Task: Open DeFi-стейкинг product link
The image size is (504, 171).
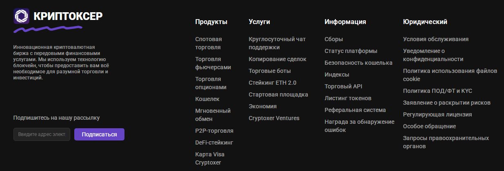Action: click(214, 142)
